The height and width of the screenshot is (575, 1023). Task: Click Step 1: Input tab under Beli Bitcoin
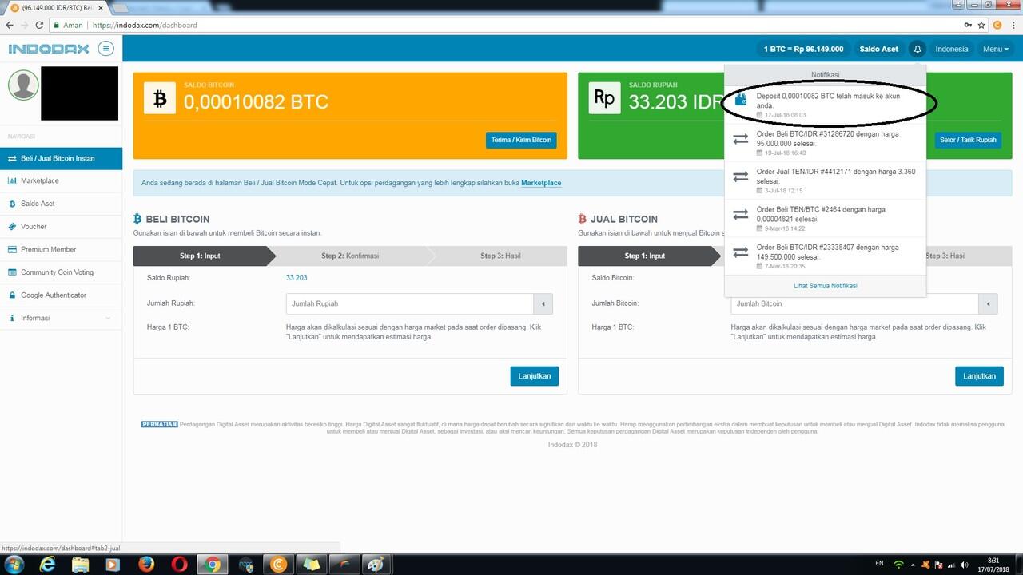200,256
